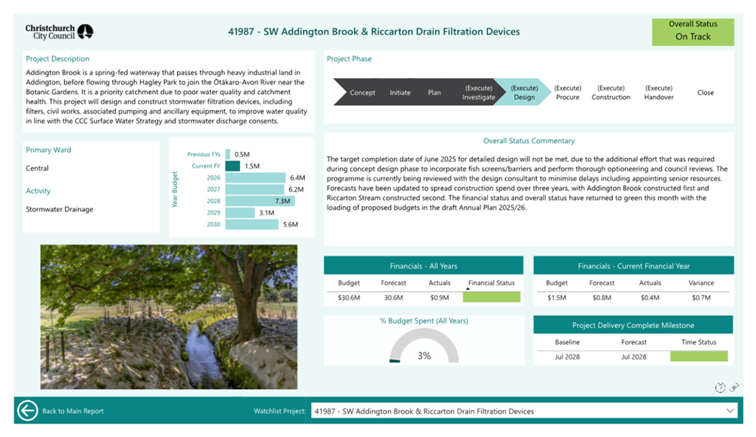This screenshot has height=437, width=756.
Task: Click the Variance column header
Action: 701,283
